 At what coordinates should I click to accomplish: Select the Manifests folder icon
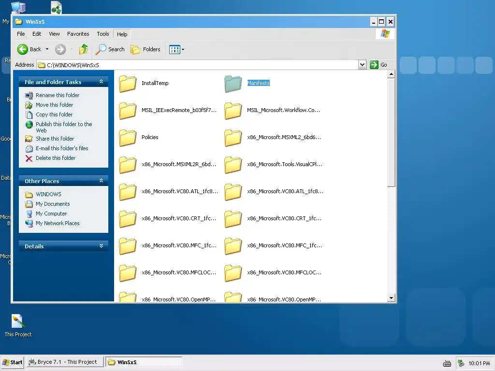click(233, 83)
